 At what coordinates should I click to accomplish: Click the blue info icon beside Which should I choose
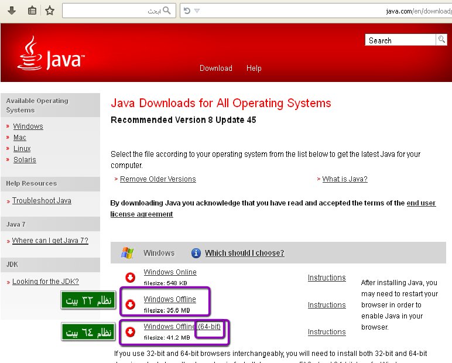196,253
